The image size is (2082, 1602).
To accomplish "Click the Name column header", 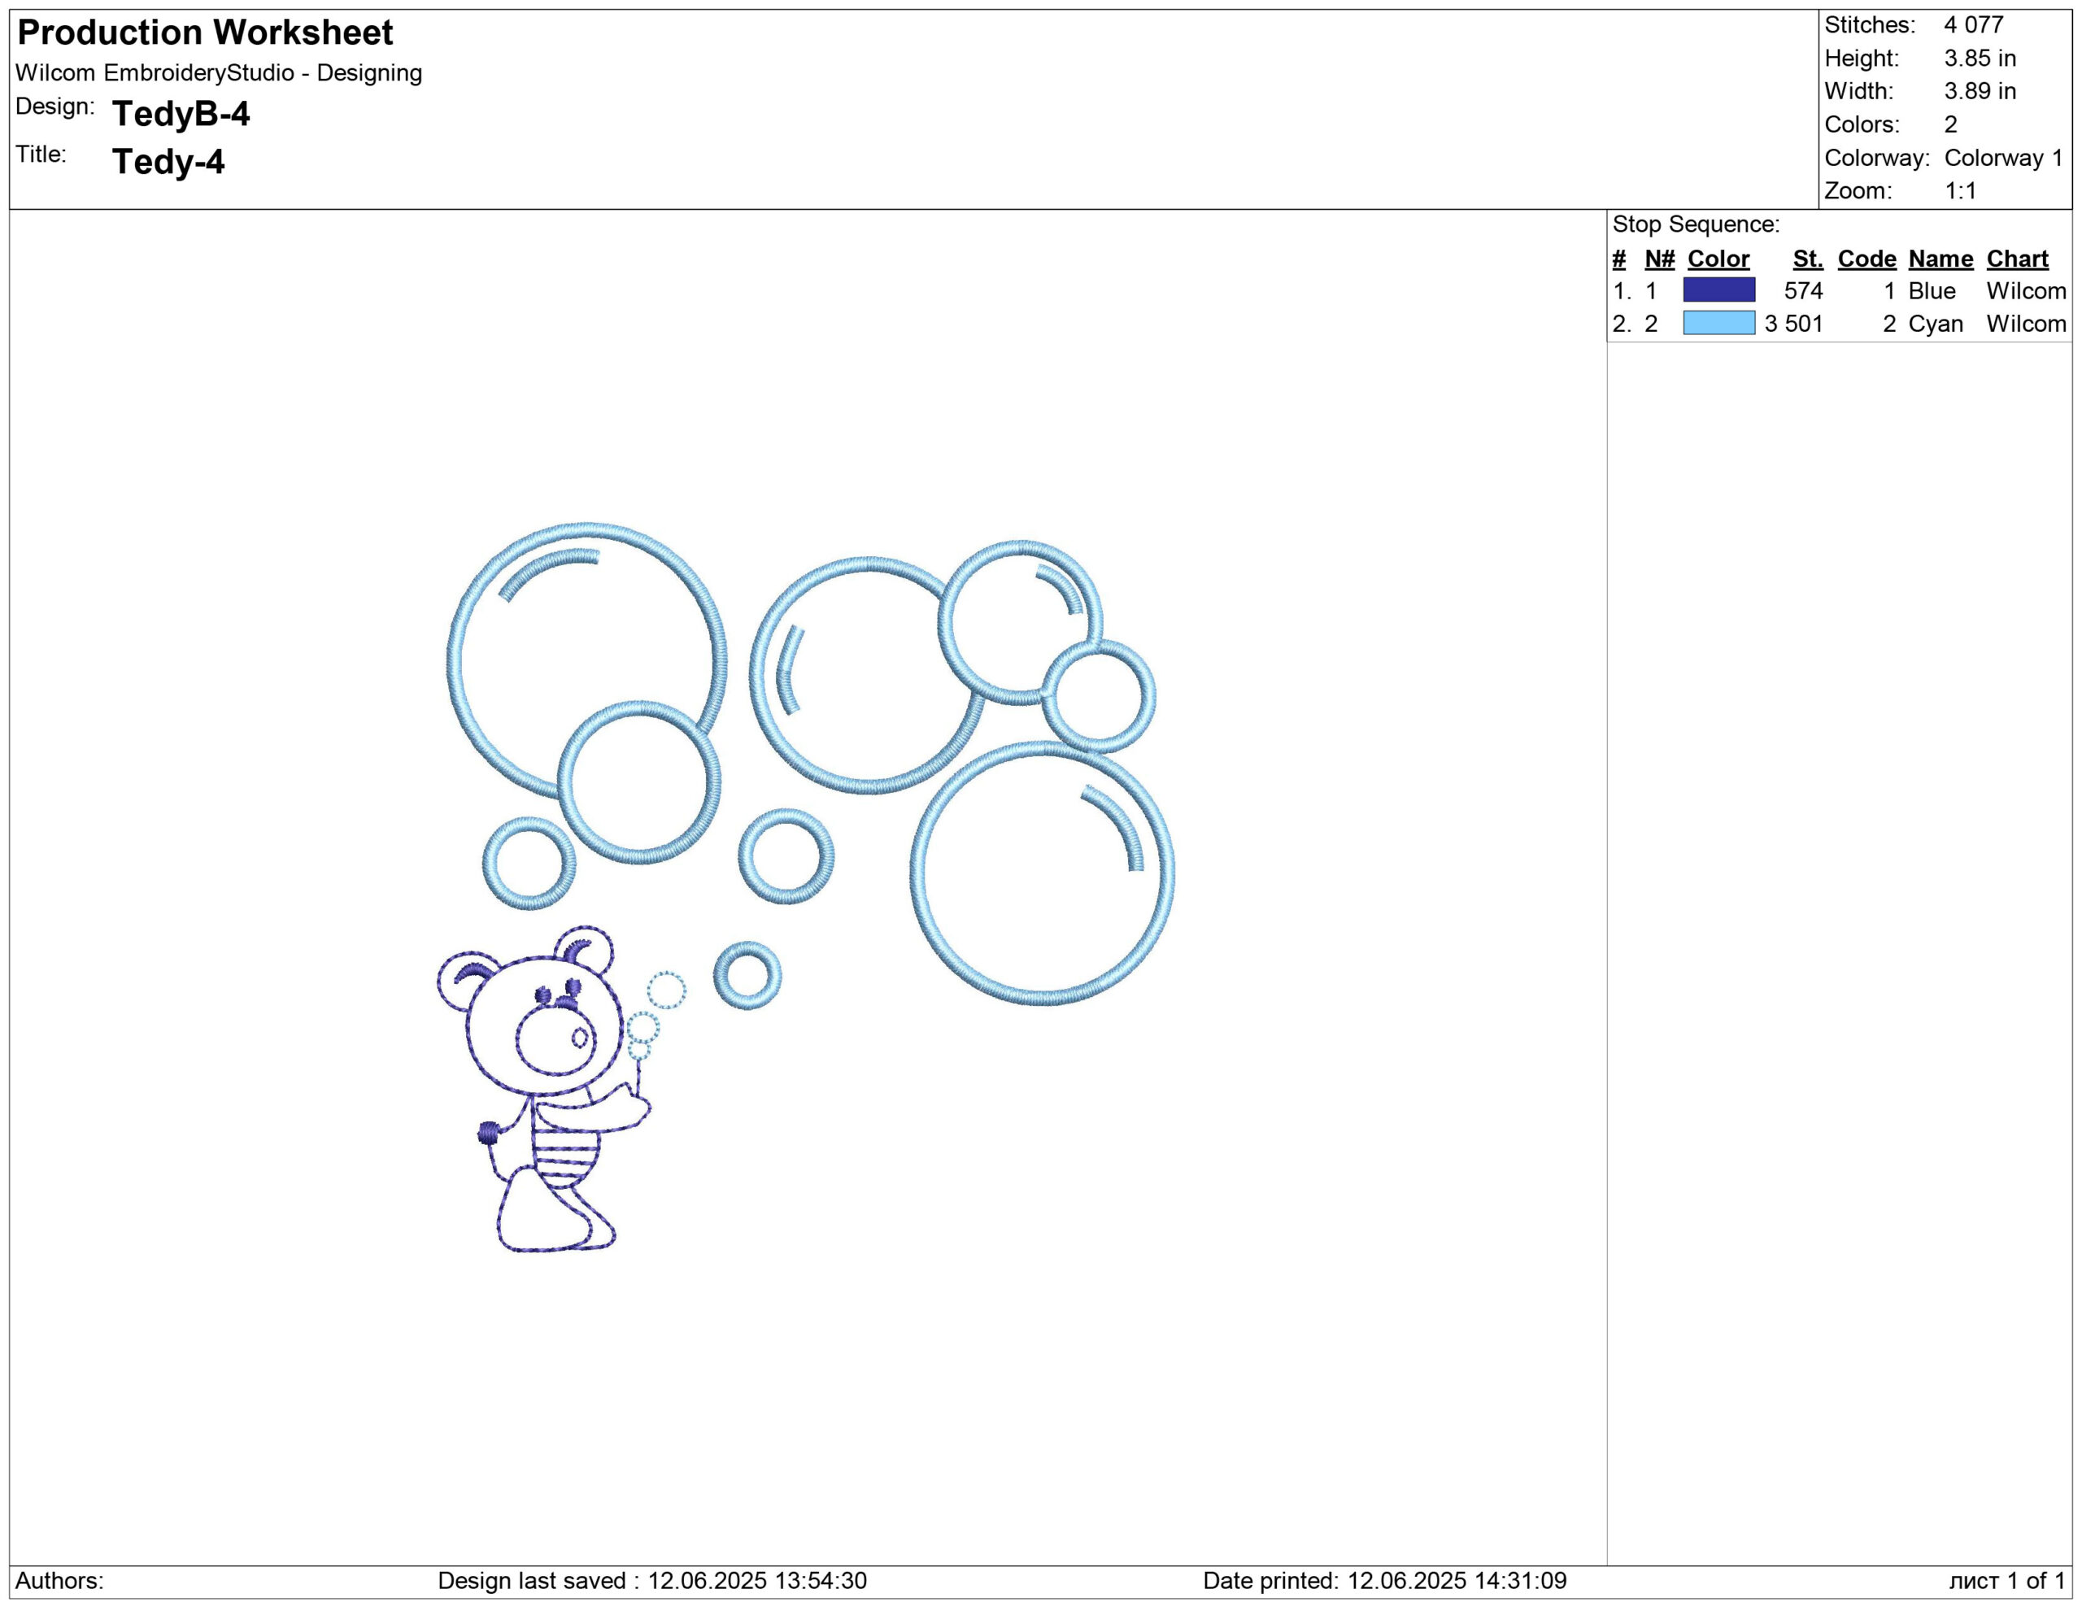I will pyautogui.click(x=1940, y=259).
